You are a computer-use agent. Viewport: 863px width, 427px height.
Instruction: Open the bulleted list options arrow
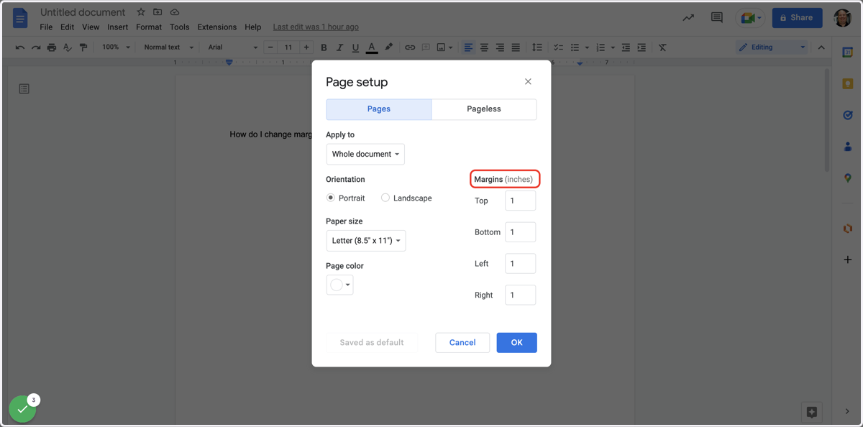click(x=587, y=47)
